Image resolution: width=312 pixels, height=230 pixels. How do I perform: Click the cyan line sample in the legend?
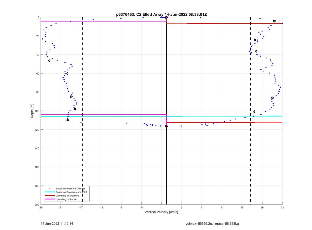(x=50, y=192)
